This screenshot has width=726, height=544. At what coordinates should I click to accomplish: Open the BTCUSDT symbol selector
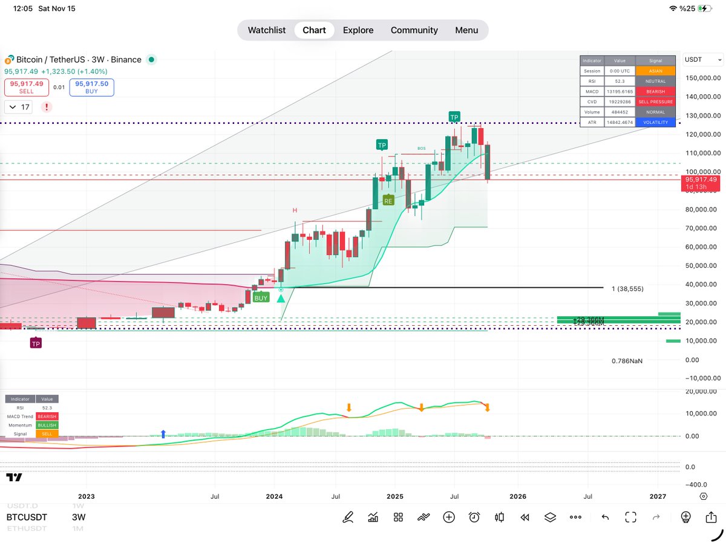(x=27, y=517)
